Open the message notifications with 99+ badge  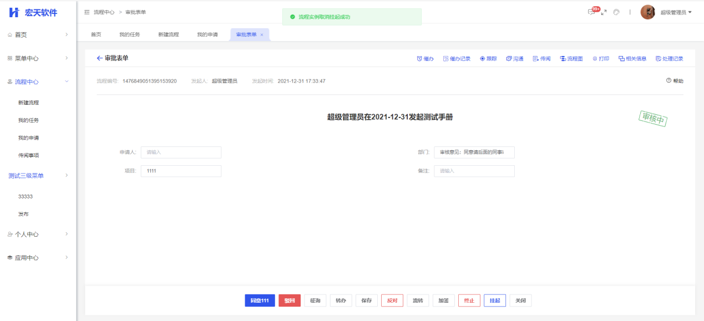pos(592,12)
